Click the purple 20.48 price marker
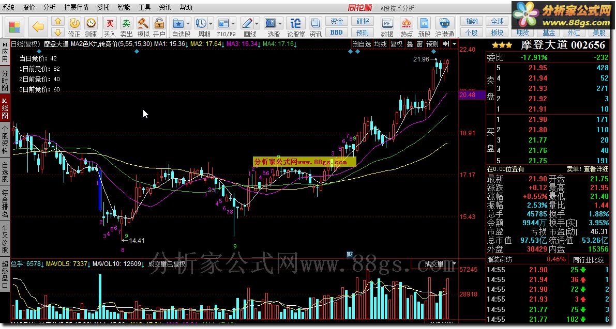The height and width of the screenshot is (329, 616). coord(472,95)
